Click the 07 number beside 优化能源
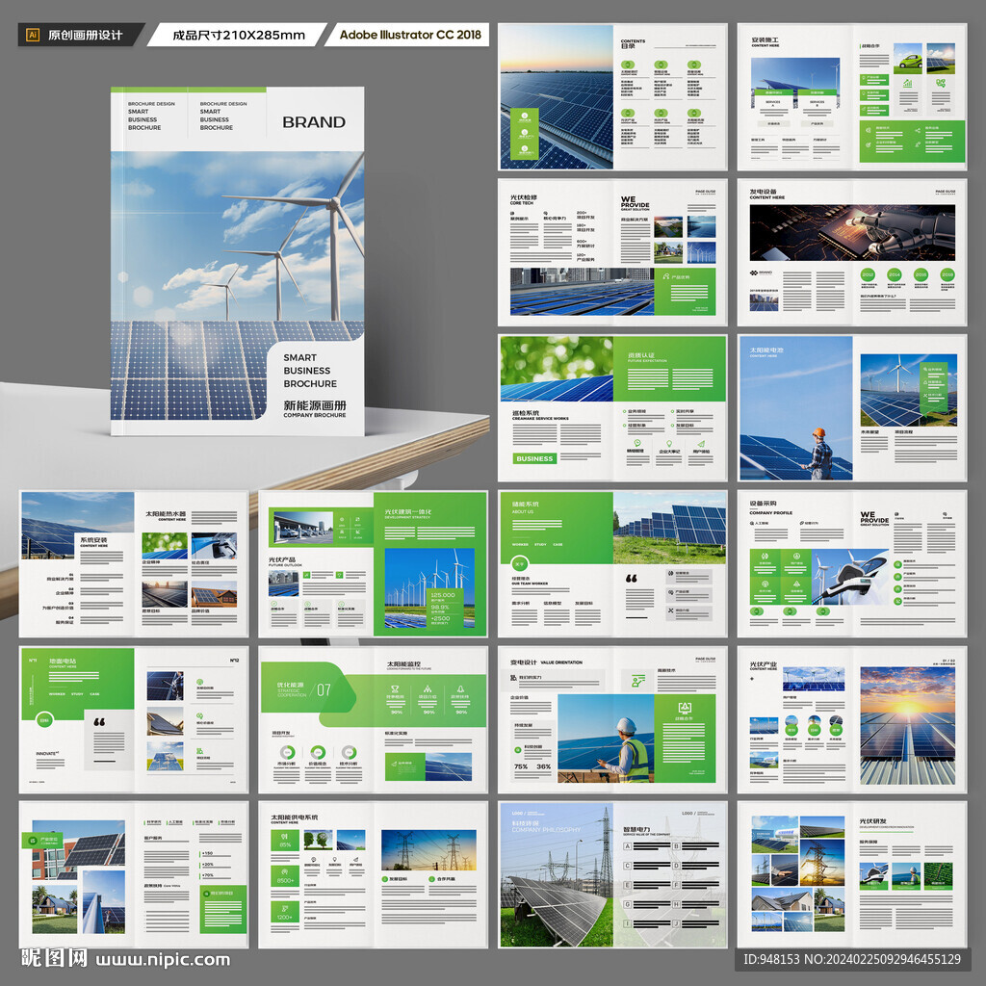 click(x=324, y=689)
